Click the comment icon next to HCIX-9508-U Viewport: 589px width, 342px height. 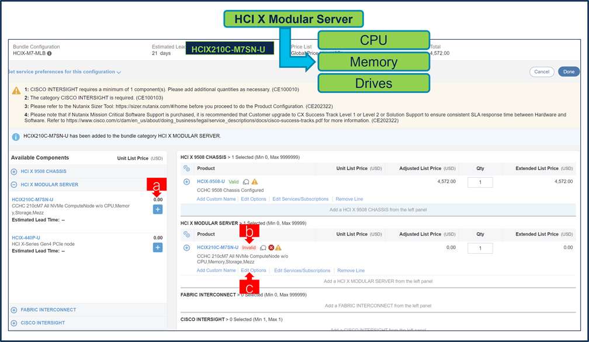(246, 182)
